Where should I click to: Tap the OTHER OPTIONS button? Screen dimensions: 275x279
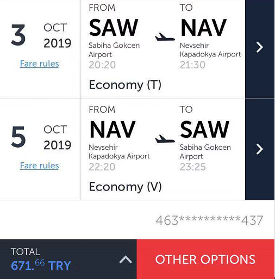point(205,259)
